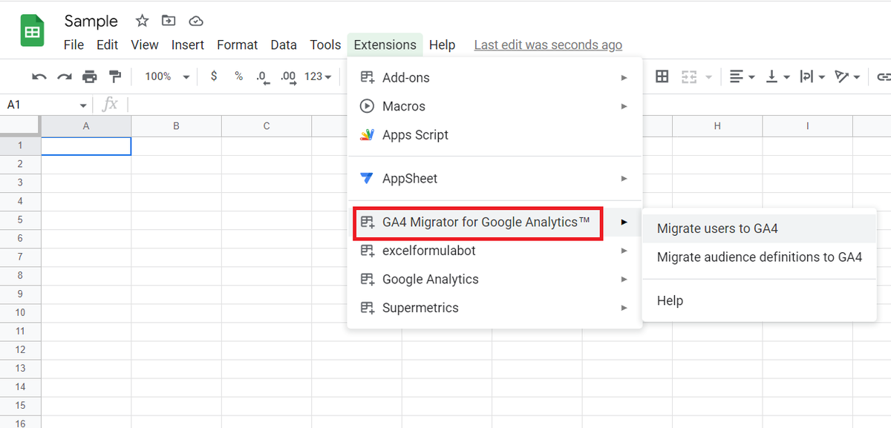Screen dimensions: 891x428
Task: Open the Insert menu
Action: point(188,45)
